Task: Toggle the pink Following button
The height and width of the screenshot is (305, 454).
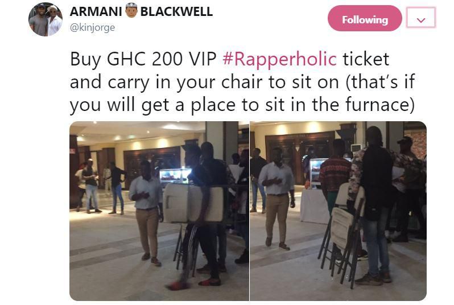Action: [x=365, y=18]
